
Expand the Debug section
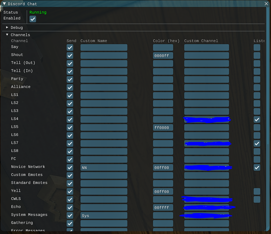point(7,27)
